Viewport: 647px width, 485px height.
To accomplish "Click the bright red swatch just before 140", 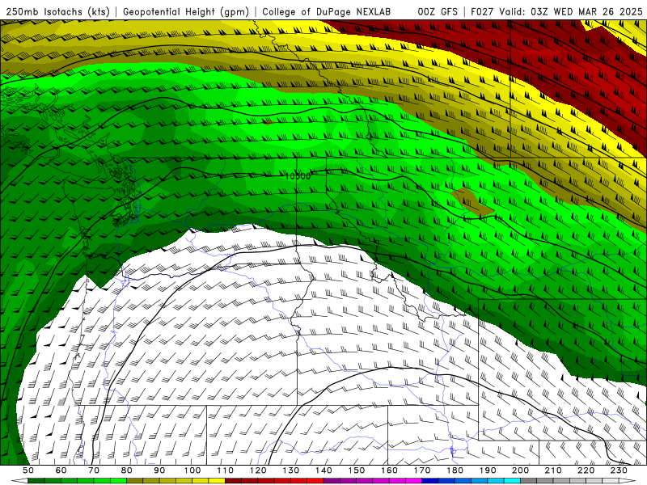I will click(315, 480).
